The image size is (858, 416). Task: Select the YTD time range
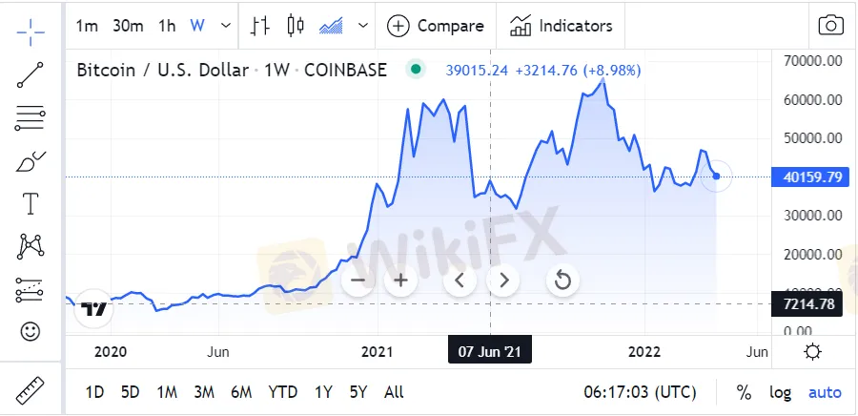pos(282,392)
